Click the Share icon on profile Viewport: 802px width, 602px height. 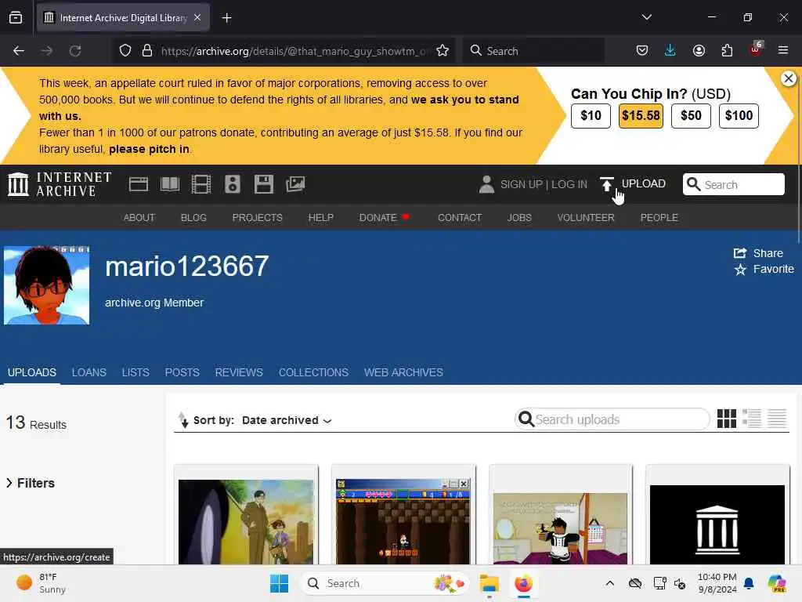click(740, 253)
